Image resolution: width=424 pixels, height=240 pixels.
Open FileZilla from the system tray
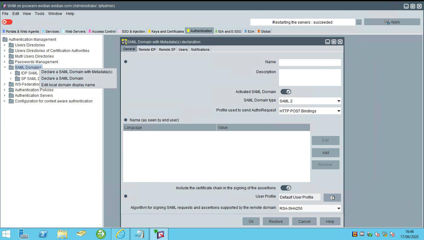[355, 234]
